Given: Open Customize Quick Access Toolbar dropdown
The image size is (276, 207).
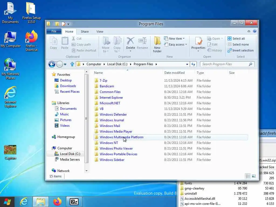Looking at the screenshot, I should (x=68, y=24).
